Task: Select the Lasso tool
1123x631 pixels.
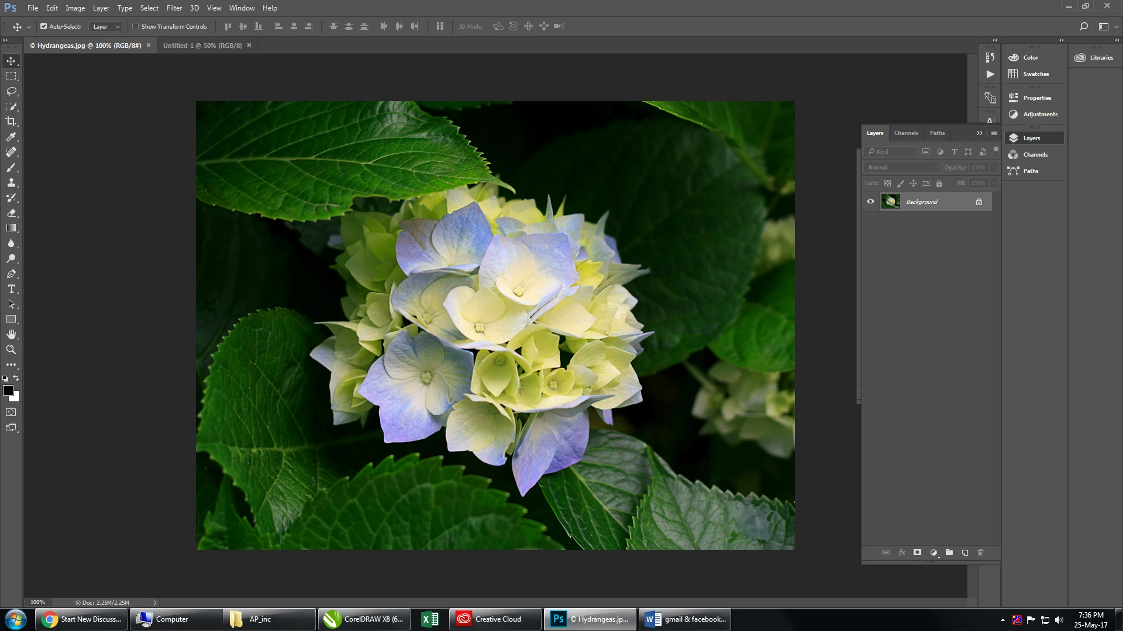Action: pyautogui.click(x=11, y=91)
